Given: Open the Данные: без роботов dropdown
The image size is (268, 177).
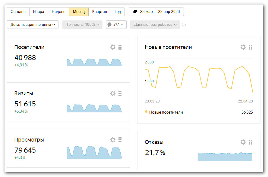Looking at the screenshot, I should [155, 25].
